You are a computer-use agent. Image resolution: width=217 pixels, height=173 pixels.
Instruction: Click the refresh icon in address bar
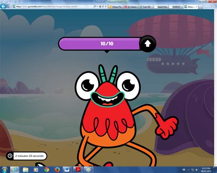coord(103,6)
